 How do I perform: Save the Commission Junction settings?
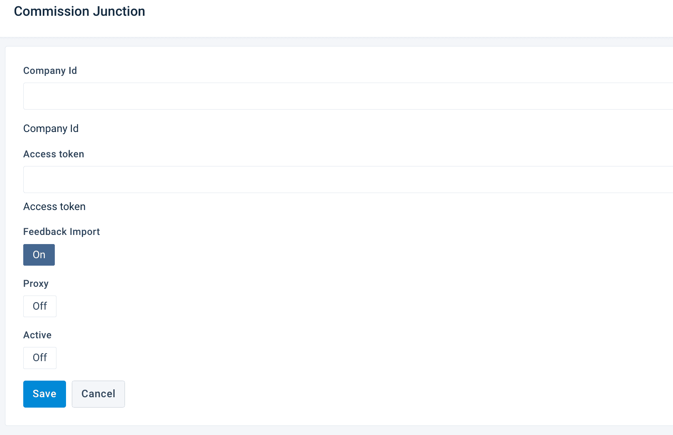(44, 394)
